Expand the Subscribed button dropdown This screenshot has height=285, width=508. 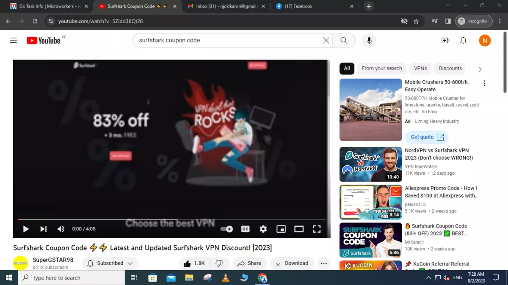click(129, 263)
